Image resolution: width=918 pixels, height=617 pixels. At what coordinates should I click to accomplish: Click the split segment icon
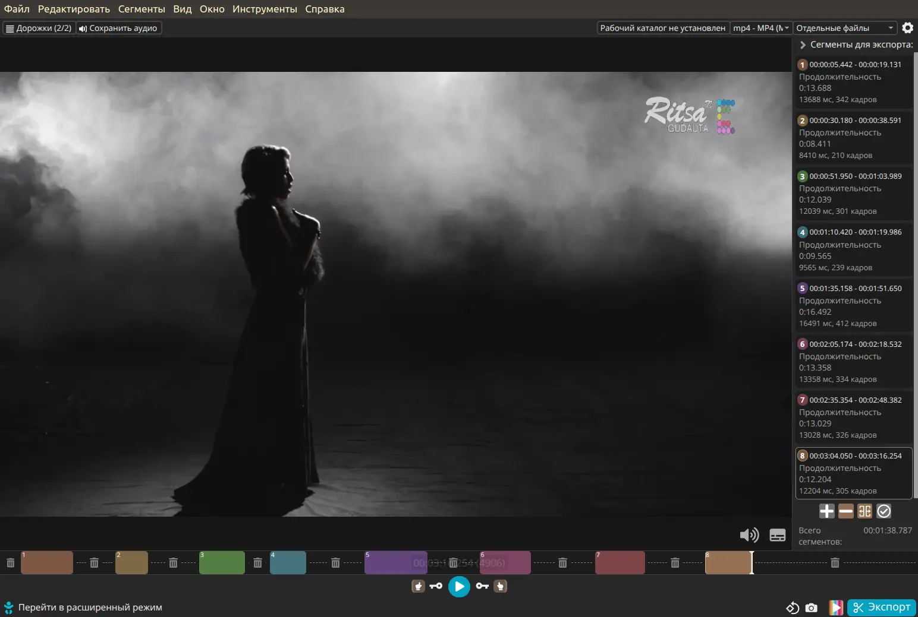[x=864, y=511]
